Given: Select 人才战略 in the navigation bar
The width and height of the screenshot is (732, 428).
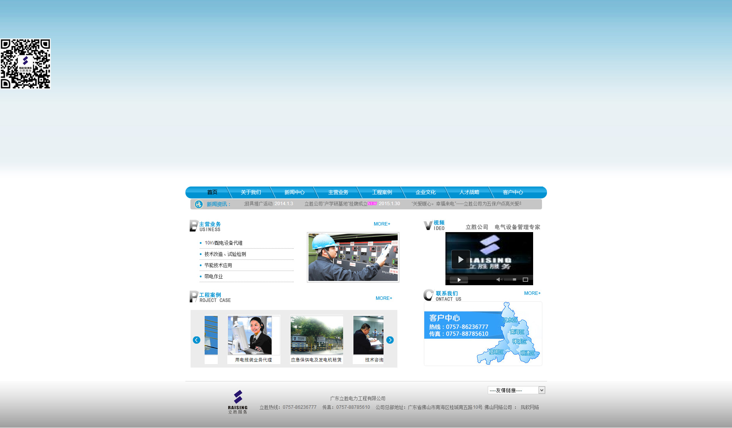Looking at the screenshot, I should click(x=469, y=192).
